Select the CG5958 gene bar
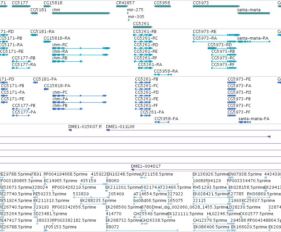281x232 pixels. click(162, 6)
